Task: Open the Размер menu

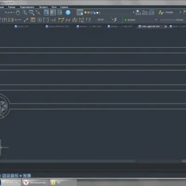Action: 12,7
